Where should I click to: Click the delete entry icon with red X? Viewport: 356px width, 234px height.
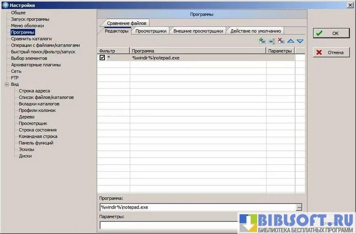281,41
